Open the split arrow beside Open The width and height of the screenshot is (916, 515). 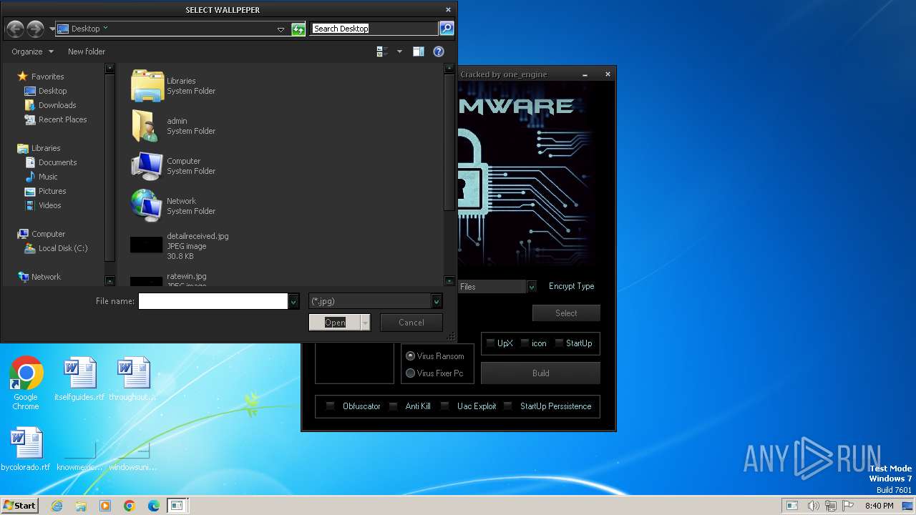click(x=365, y=323)
